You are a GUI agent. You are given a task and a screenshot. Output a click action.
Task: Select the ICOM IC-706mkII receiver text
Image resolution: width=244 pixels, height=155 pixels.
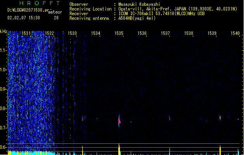161,14
